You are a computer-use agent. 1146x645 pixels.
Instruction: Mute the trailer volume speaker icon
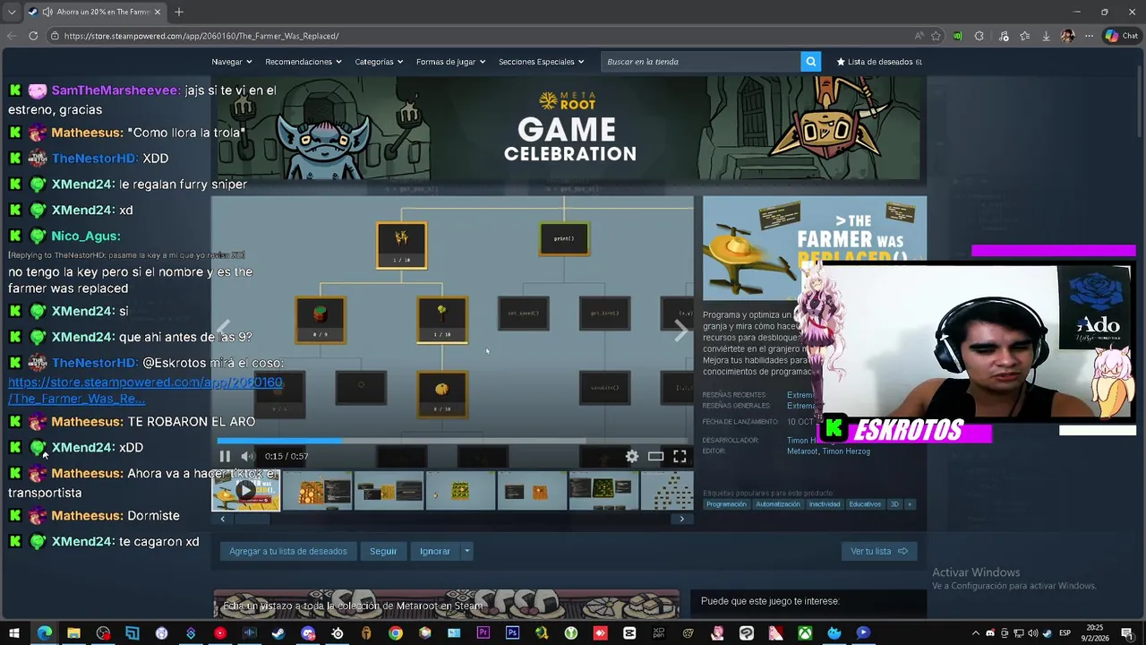coord(247,456)
